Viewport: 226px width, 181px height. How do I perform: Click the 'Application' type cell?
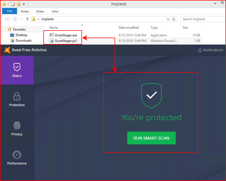pos(159,35)
